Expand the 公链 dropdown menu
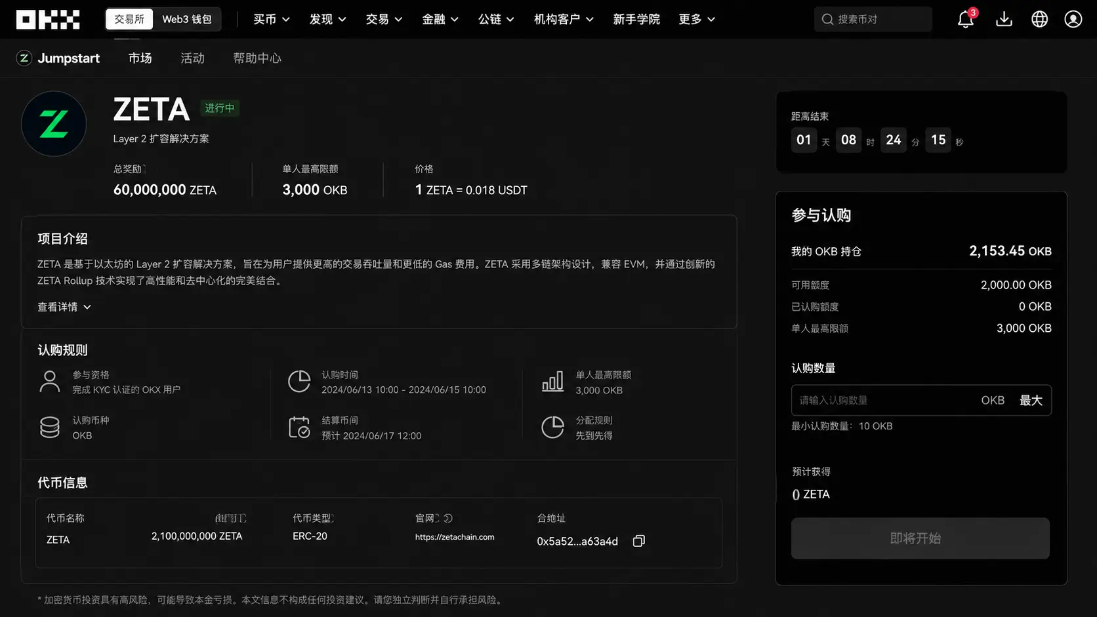1097x617 pixels. click(x=496, y=19)
